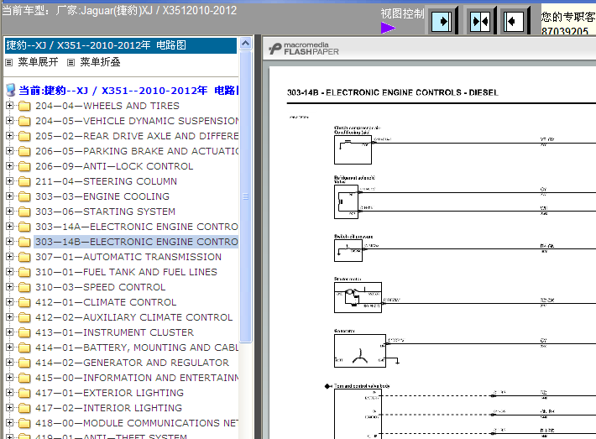Select 414-02-GENERATOR AND REGULATOR tree item

coord(133,363)
